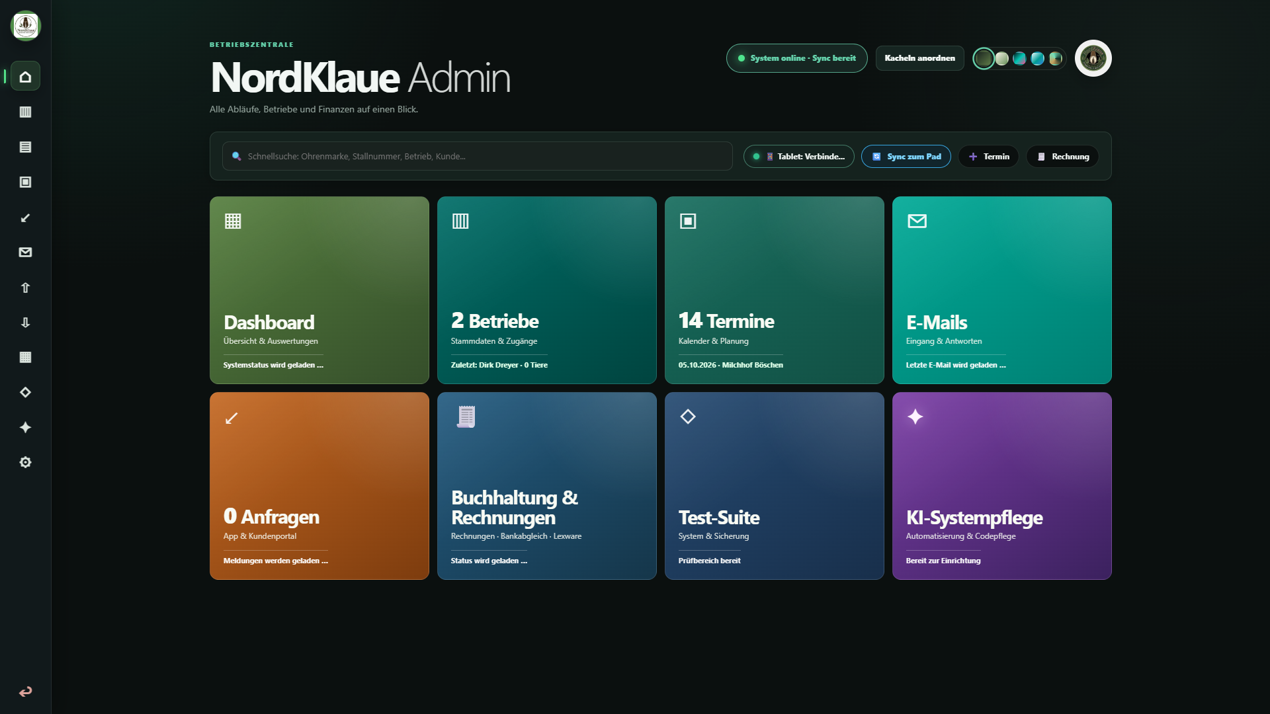Image resolution: width=1270 pixels, height=714 pixels.
Task: Select the teal-purple theme swatch
Action: tap(1020, 59)
